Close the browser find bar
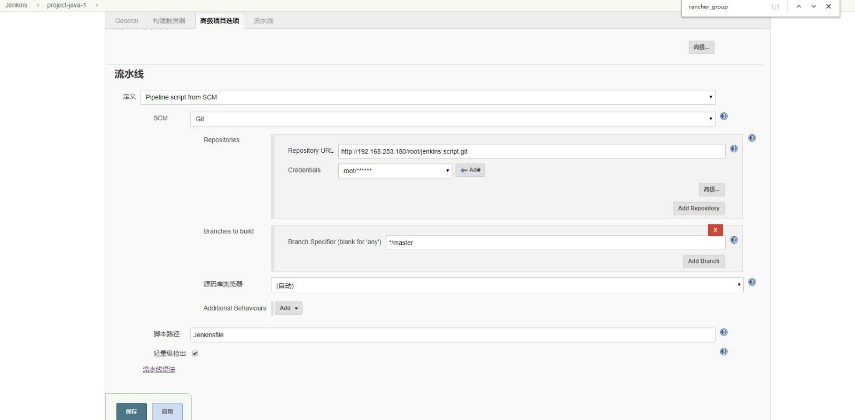 point(828,6)
